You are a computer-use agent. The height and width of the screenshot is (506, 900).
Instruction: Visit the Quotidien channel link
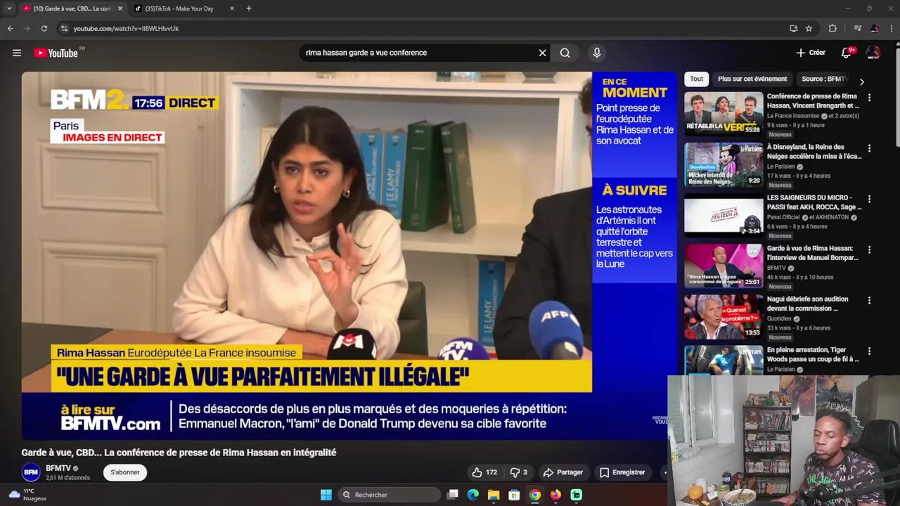(779, 318)
